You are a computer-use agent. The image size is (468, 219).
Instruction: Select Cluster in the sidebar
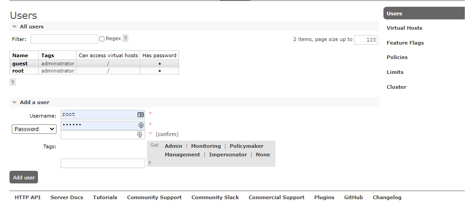(x=397, y=87)
